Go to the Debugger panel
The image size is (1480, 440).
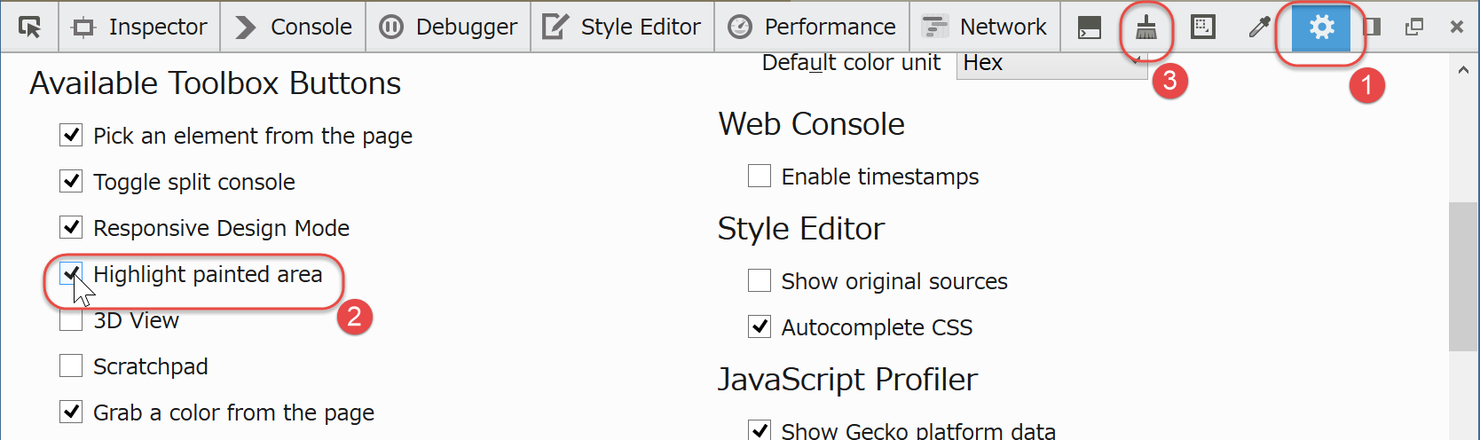point(448,27)
